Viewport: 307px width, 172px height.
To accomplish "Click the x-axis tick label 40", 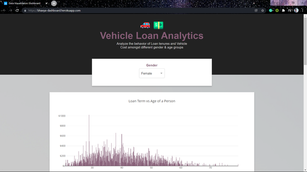I will coord(122,168).
